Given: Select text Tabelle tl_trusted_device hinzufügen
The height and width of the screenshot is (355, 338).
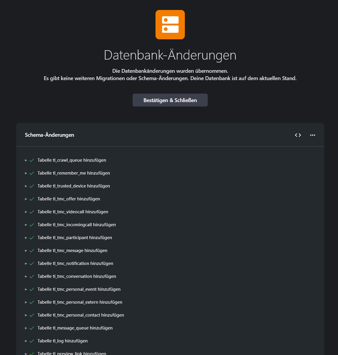Looking at the screenshot, I should coord(74,186).
